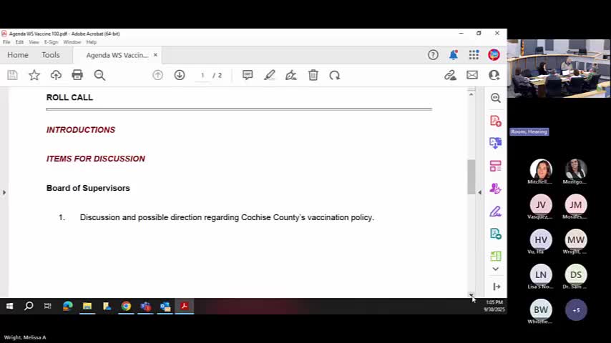Open Microsoft Edge from taskbar

[68, 307]
